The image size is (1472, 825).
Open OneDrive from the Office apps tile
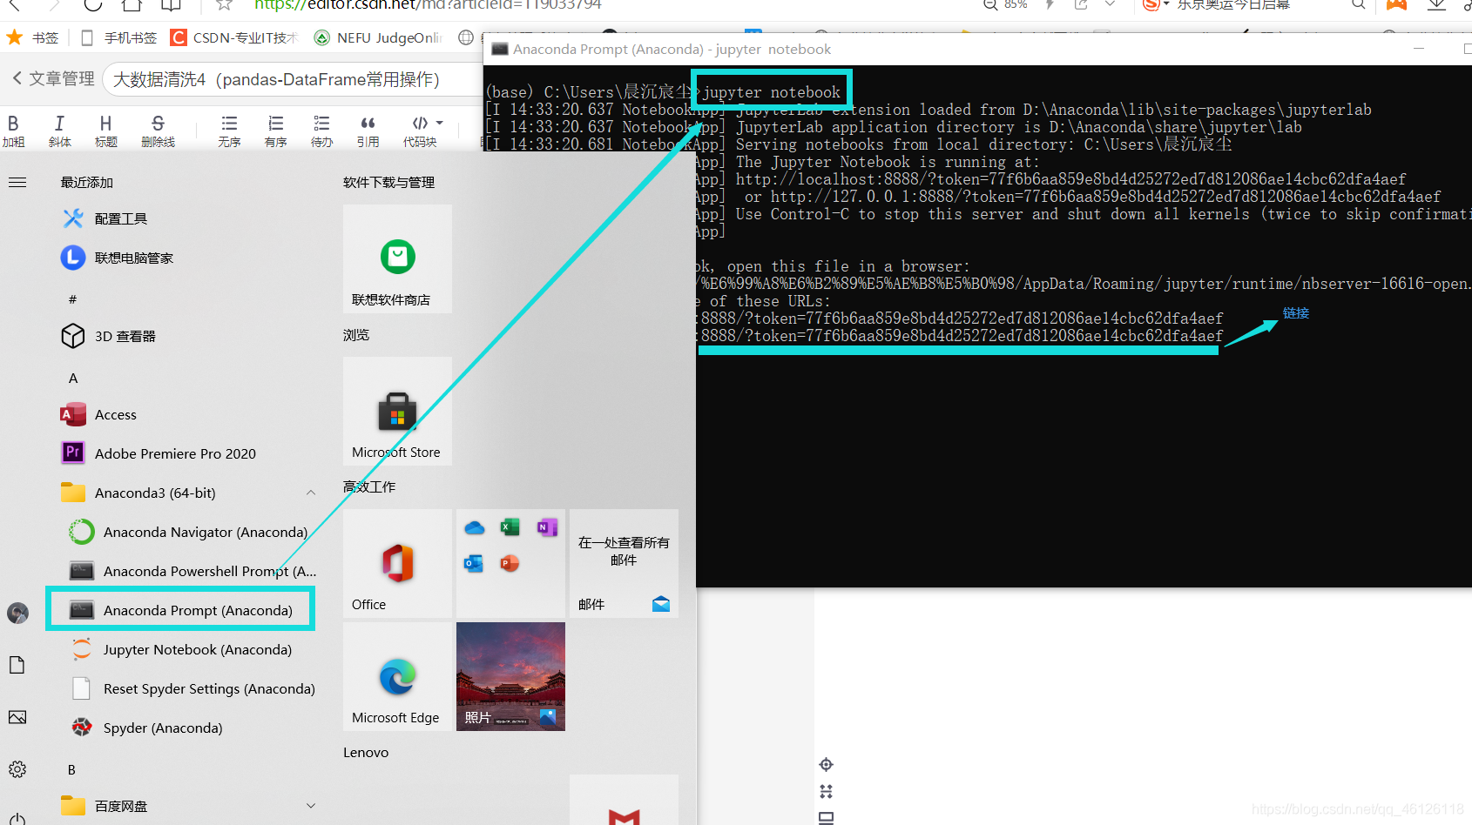click(x=475, y=527)
